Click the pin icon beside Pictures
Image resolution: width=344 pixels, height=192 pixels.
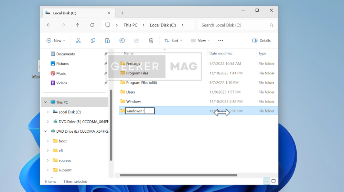tap(106, 64)
